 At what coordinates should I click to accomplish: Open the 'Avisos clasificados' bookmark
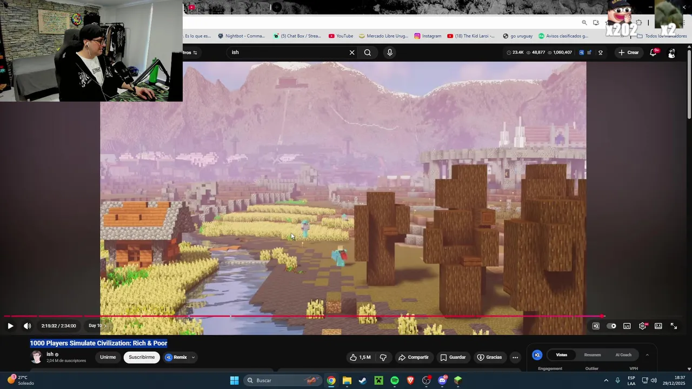[x=563, y=36]
